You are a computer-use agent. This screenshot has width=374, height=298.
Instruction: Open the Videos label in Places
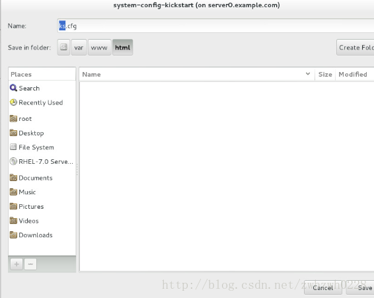pos(28,221)
